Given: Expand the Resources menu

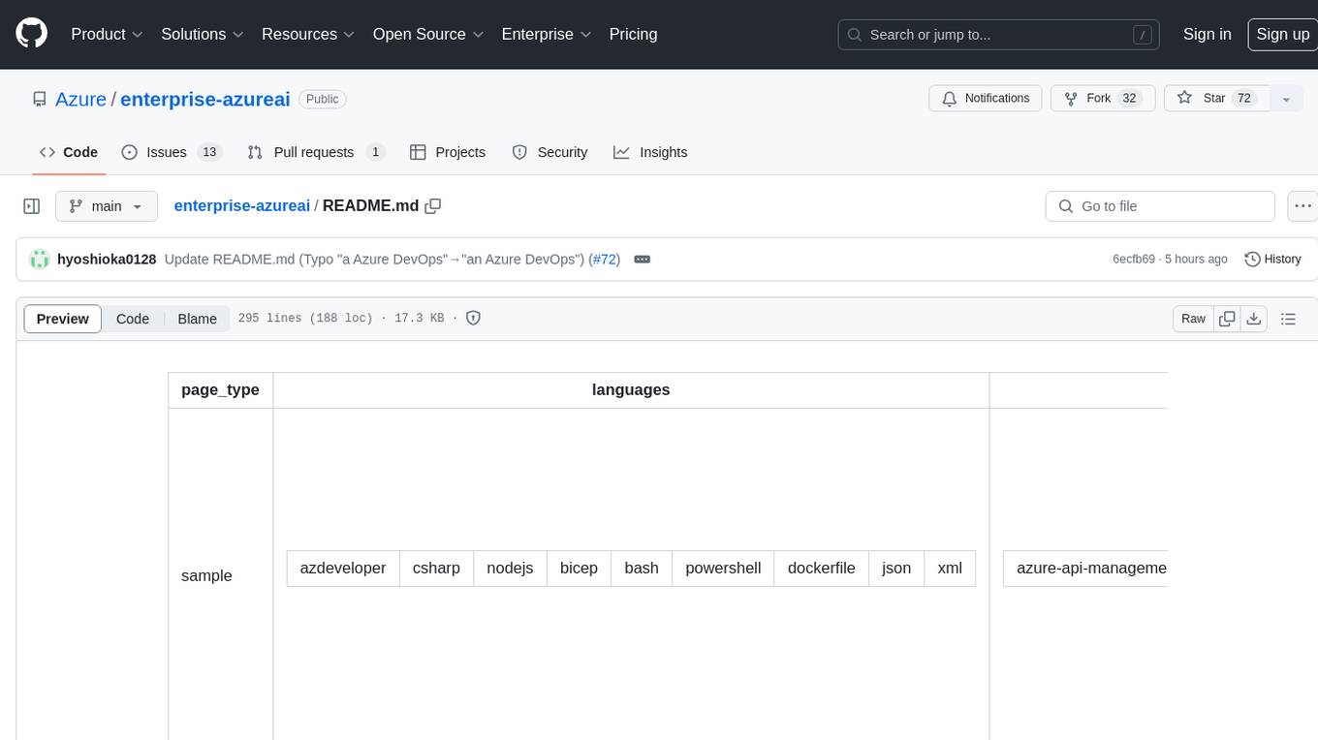Looking at the screenshot, I should pyautogui.click(x=307, y=34).
